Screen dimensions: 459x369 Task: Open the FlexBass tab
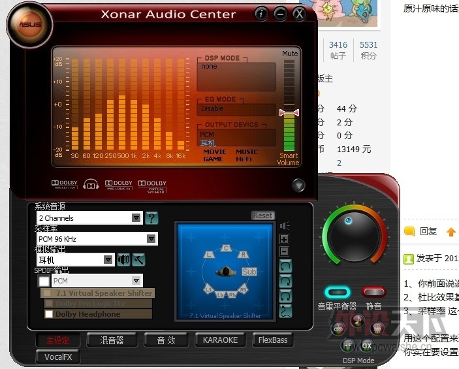click(x=272, y=340)
